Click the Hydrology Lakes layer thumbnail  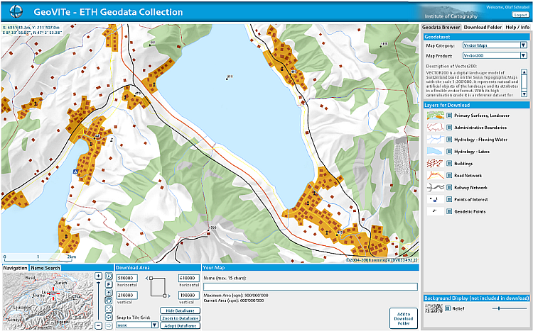(436, 152)
